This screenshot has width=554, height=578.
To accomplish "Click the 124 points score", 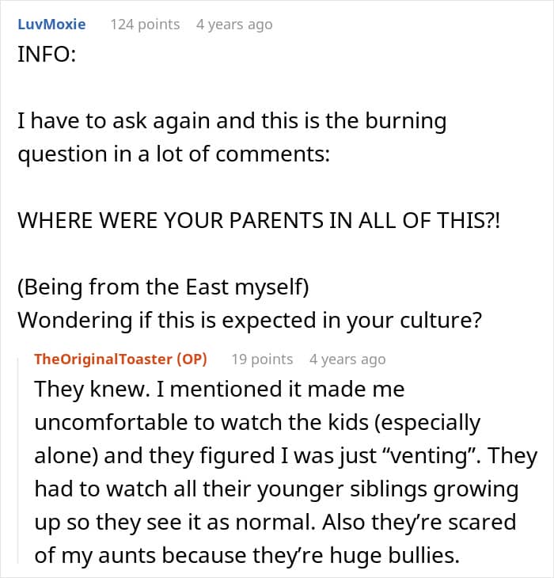I will point(145,25).
